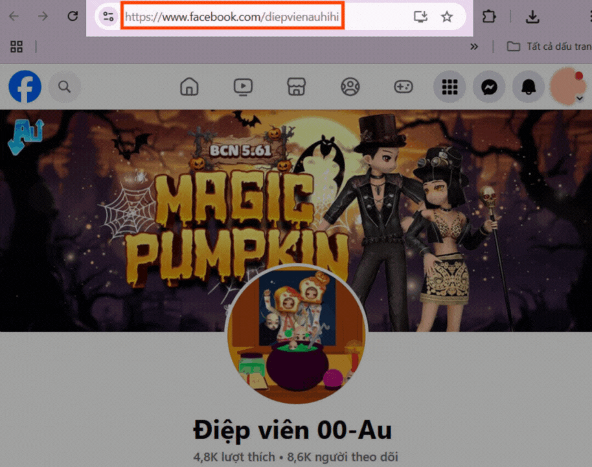Open the page's circular profile picture

click(x=297, y=334)
